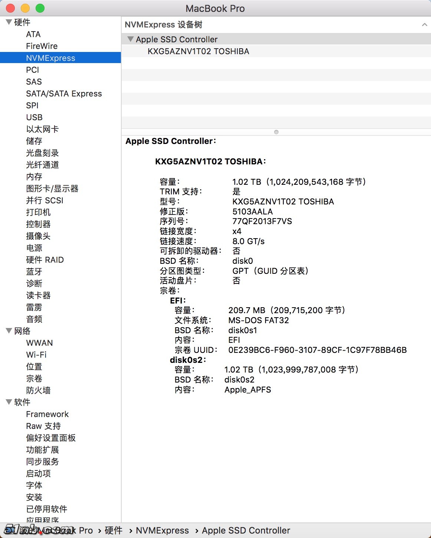The width and height of the screenshot is (431, 538).
Task: Select 雷雳 in the sidebar
Action: pyautogui.click(x=34, y=307)
